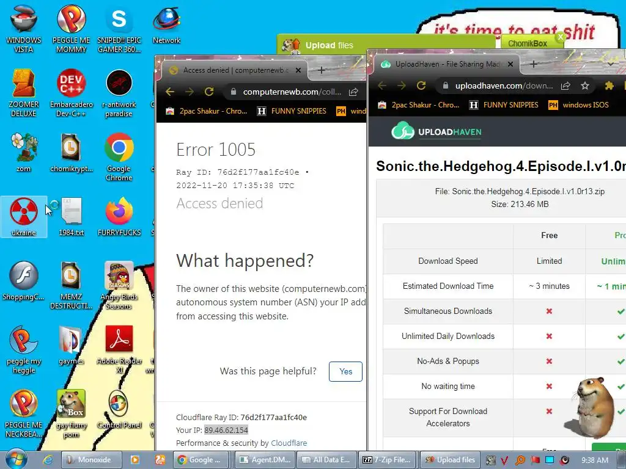Click Windows Start orb
Viewport: 626px width, 469px height.
click(x=17, y=459)
